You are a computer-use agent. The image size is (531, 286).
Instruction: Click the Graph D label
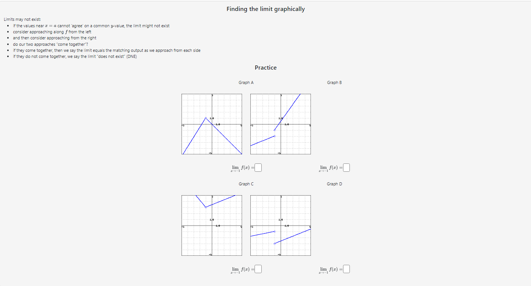pos(334,183)
